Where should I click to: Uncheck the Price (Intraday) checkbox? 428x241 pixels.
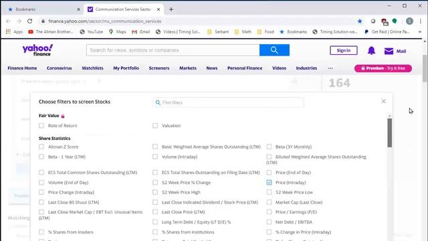pos(269,182)
